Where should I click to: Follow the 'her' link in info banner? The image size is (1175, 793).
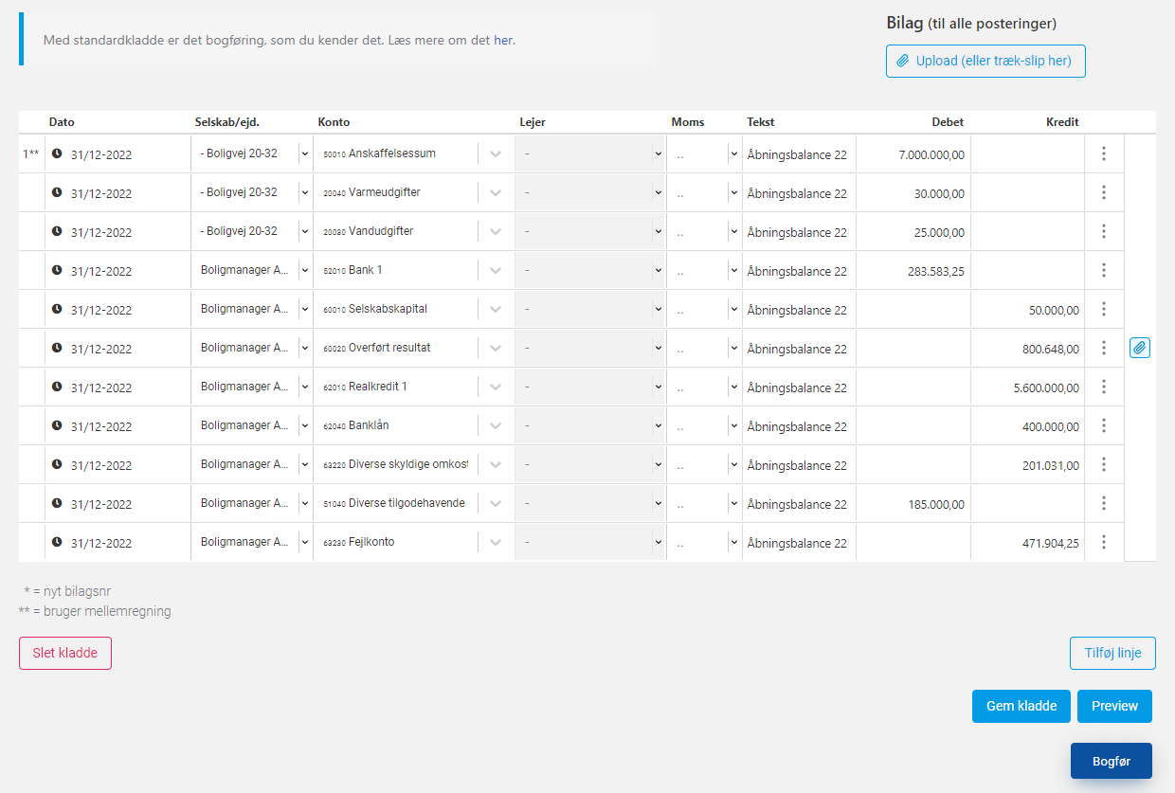503,41
